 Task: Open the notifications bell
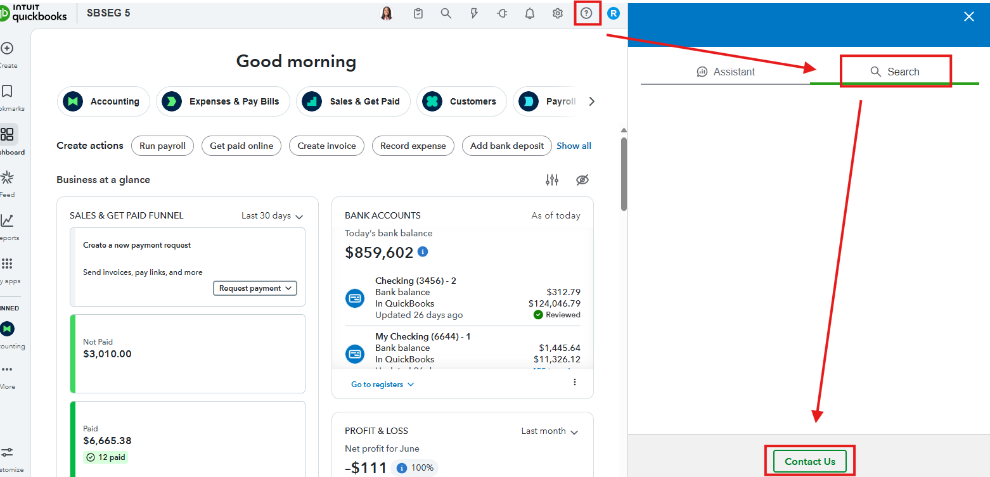530,13
